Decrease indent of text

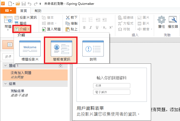point(98,20)
